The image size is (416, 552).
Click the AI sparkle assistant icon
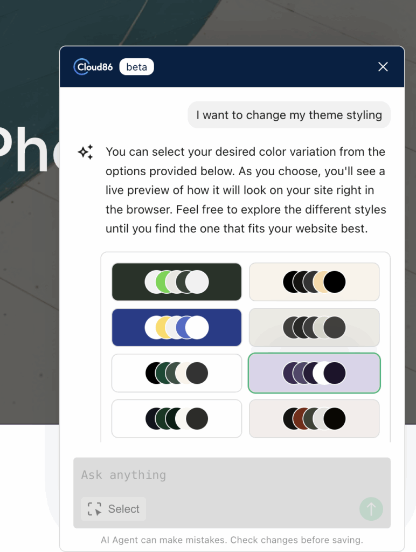pos(85,153)
